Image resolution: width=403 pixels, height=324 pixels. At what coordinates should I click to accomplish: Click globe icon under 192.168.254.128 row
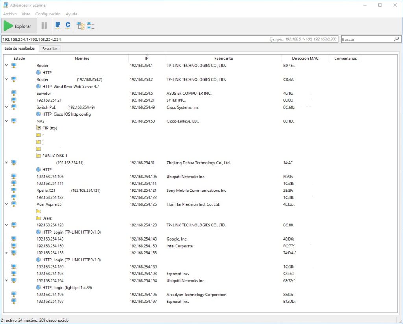point(38,232)
